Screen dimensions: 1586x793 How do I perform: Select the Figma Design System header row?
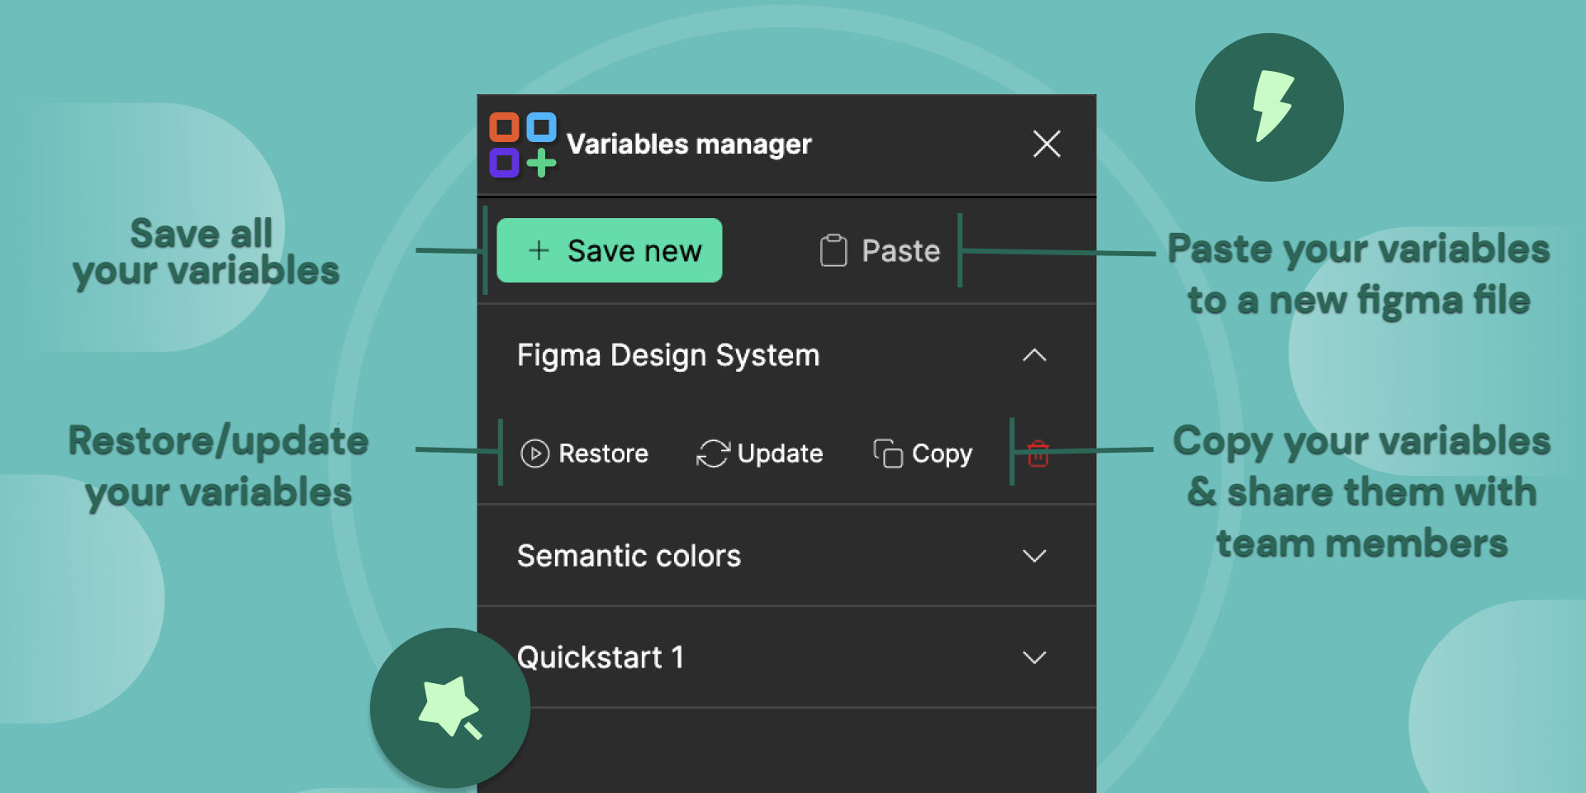667,355
